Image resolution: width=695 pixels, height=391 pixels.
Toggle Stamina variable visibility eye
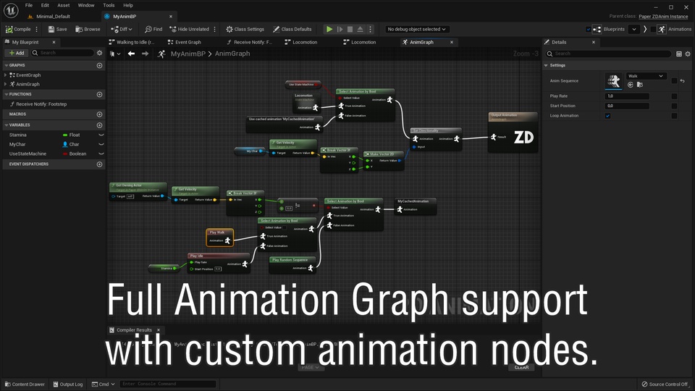pyautogui.click(x=101, y=135)
